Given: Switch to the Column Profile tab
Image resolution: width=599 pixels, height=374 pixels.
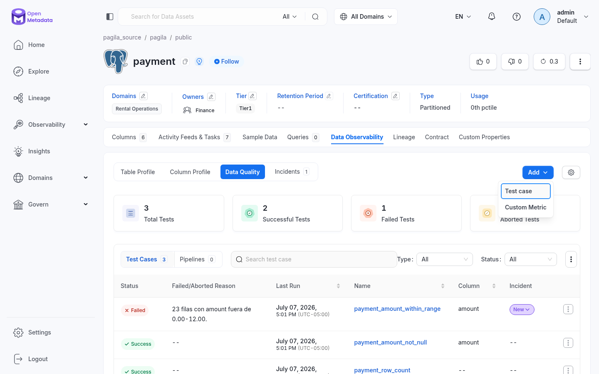Looking at the screenshot, I should (190, 172).
